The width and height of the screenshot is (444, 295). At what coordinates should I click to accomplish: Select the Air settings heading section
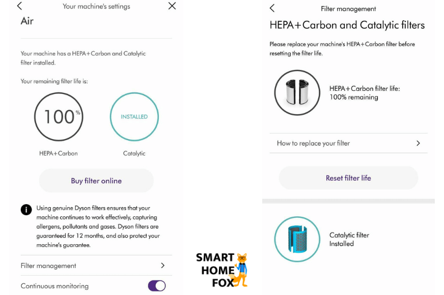coord(26,21)
